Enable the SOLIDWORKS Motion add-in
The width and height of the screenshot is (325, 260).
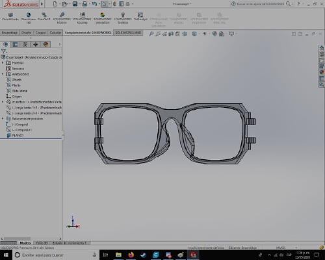tap(62, 18)
